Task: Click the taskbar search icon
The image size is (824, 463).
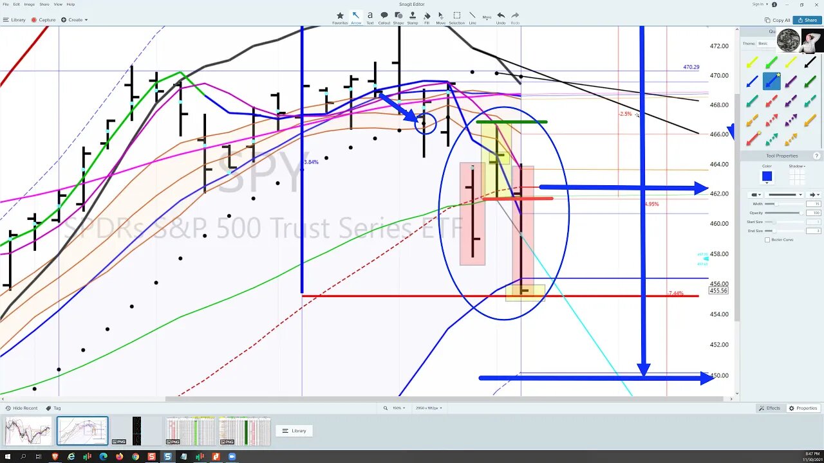Action: coord(23,457)
